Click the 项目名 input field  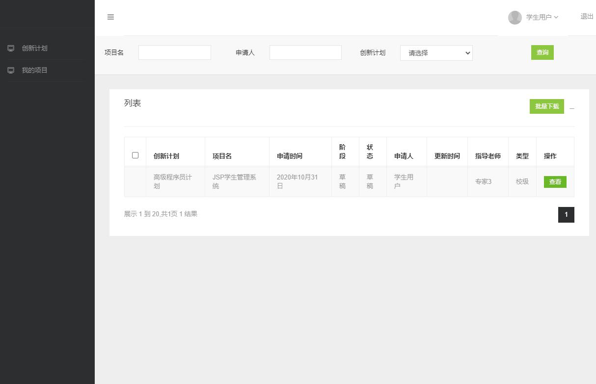pyautogui.click(x=174, y=52)
